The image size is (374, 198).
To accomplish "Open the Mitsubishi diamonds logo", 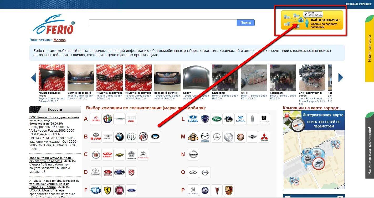I will pyautogui.click(x=264, y=137).
